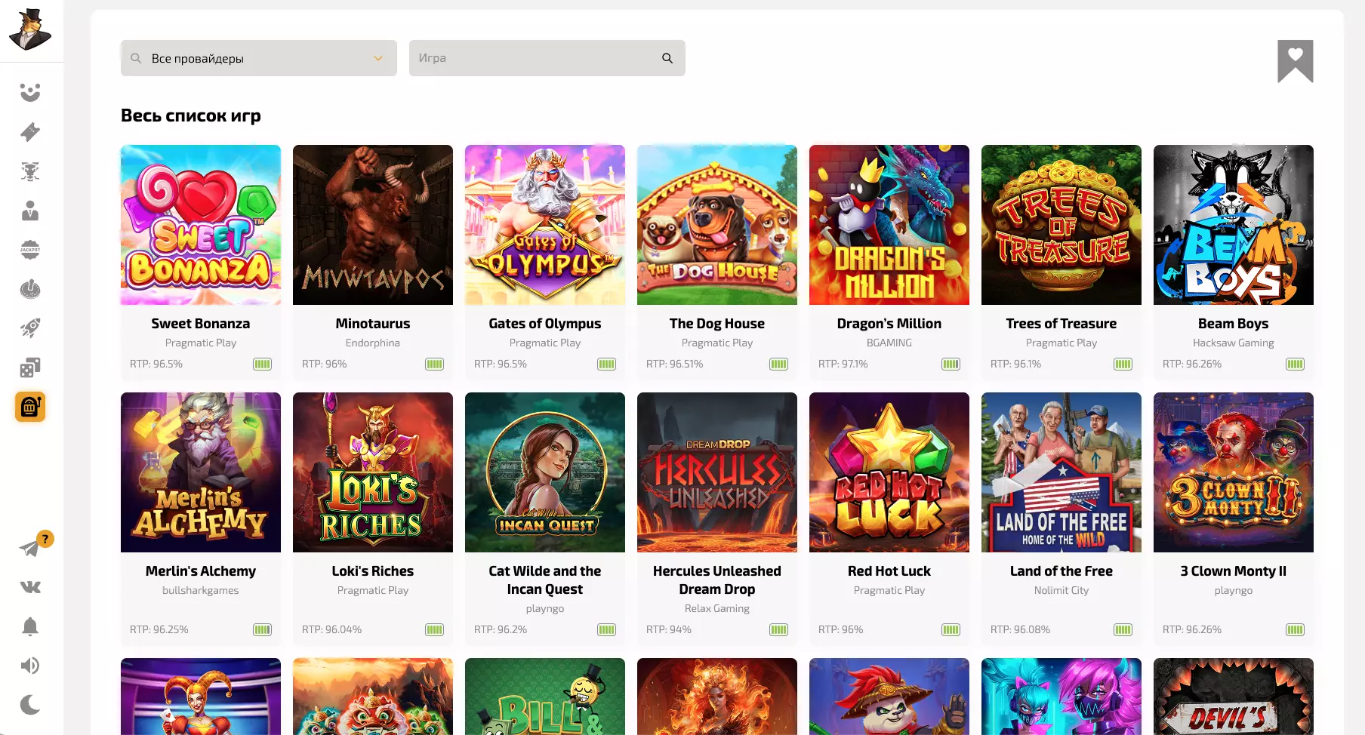Open the VK social page icon
This screenshot has height=735, width=1365.
[x=30, y=587]
